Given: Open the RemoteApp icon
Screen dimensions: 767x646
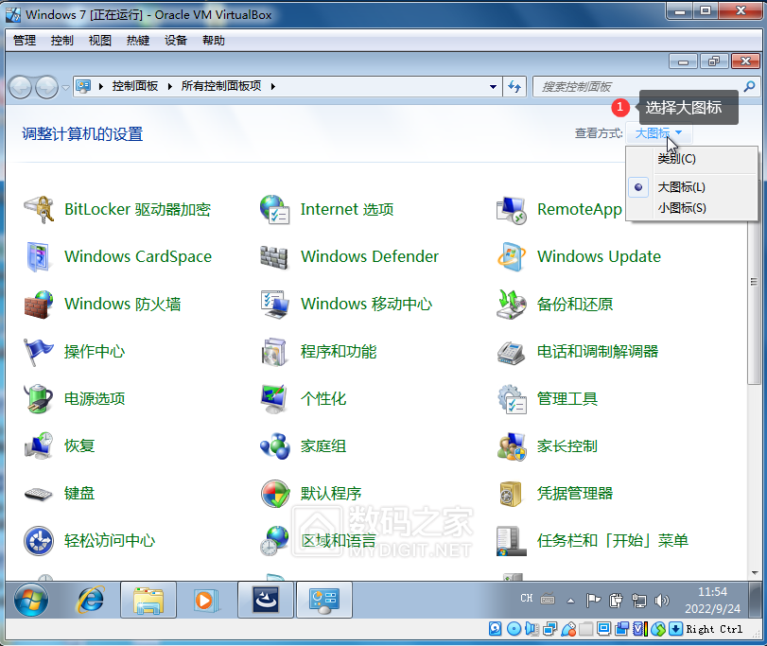Looking at the screenshot, I should [511, 210].
